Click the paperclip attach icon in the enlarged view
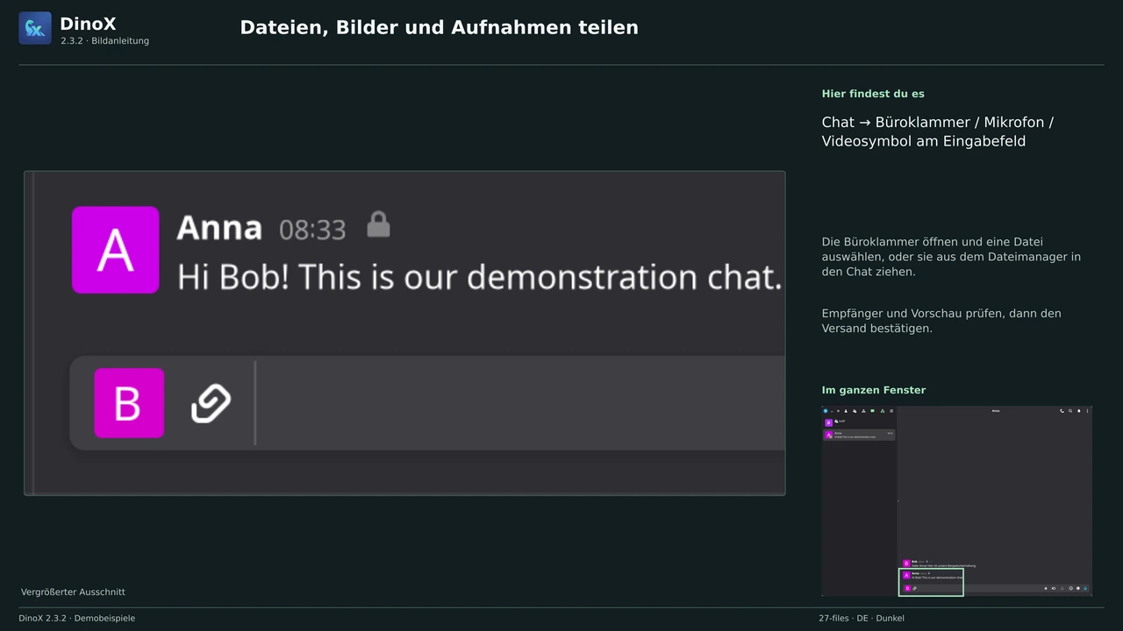 pyautogui.click(x=211, y=403)
